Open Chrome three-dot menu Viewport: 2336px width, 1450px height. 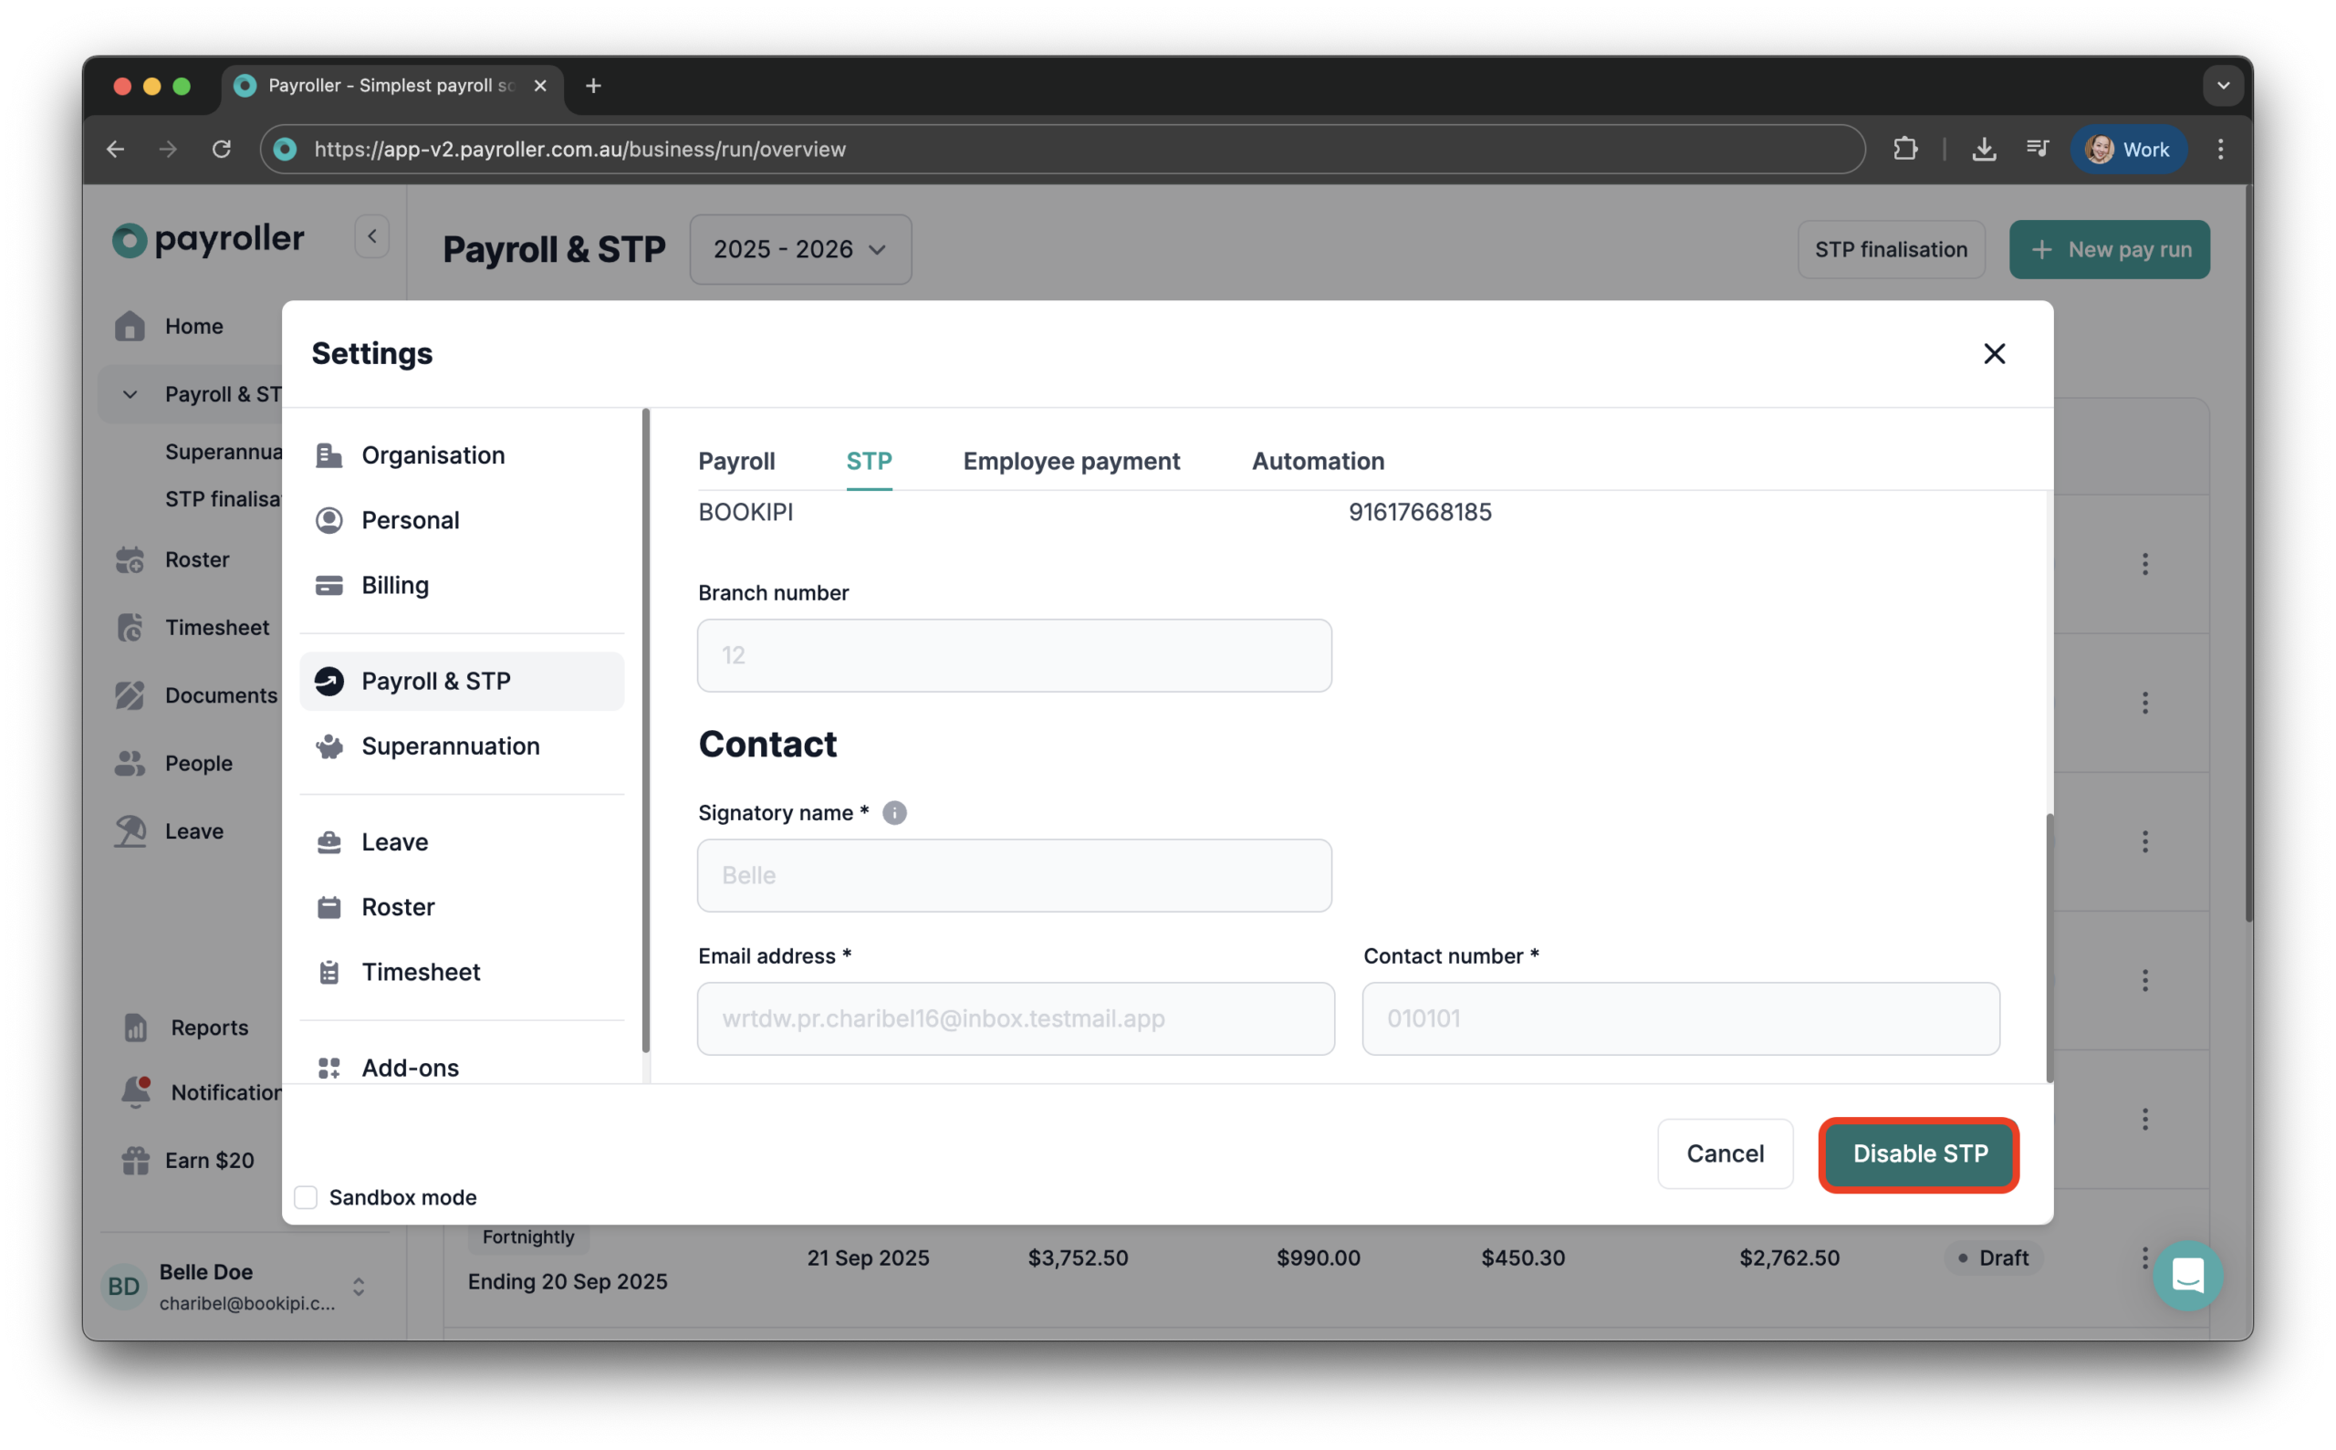click(2222, 150)
